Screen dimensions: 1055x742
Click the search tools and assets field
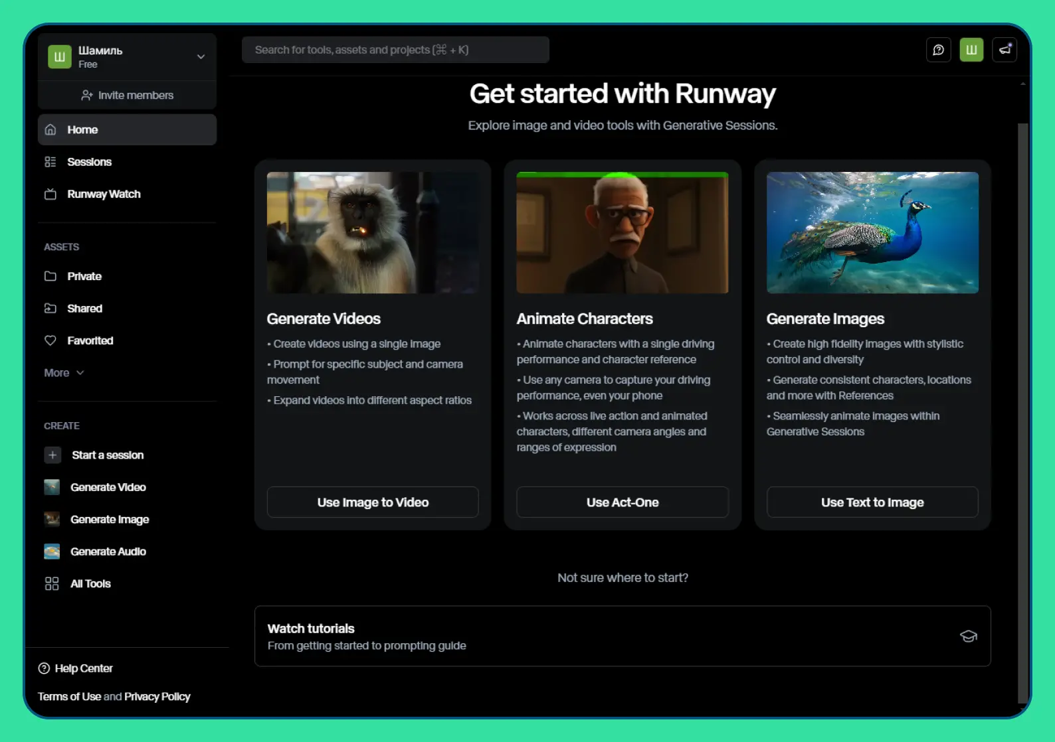coord(395,50)
